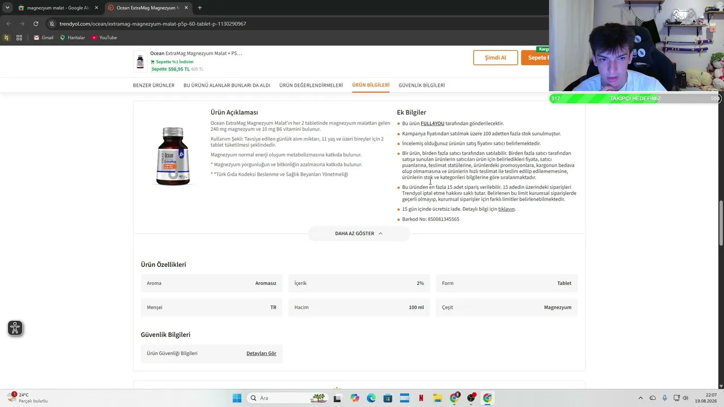Viewport: 724px width, 407px height.
Task: Show hidden system tray icons
Action: point(640,398)
